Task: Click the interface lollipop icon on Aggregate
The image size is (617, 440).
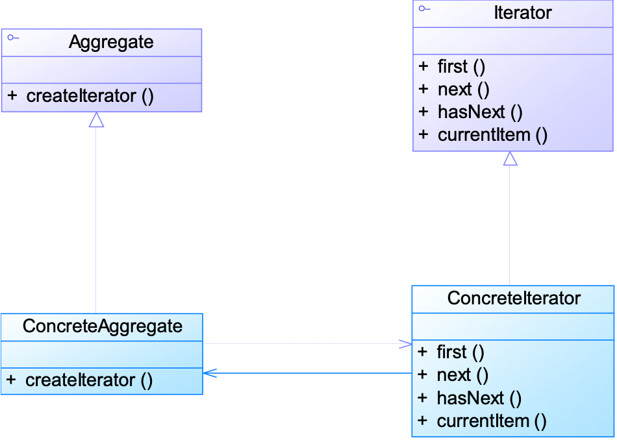Action: [x=12, y=39]
